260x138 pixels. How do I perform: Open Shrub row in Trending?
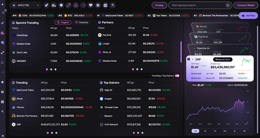52,99
